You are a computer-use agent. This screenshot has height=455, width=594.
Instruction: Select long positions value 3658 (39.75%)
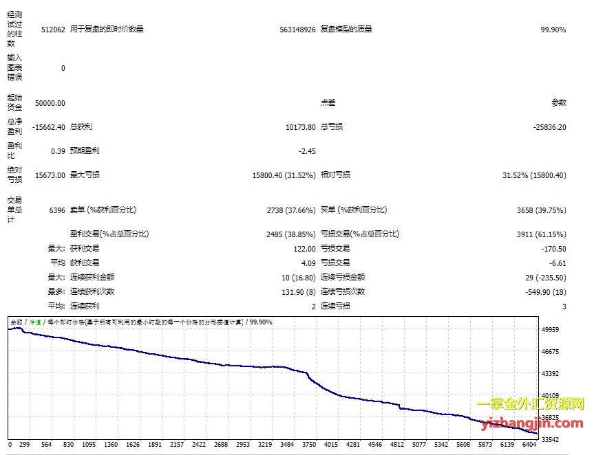tap(541, 210)
